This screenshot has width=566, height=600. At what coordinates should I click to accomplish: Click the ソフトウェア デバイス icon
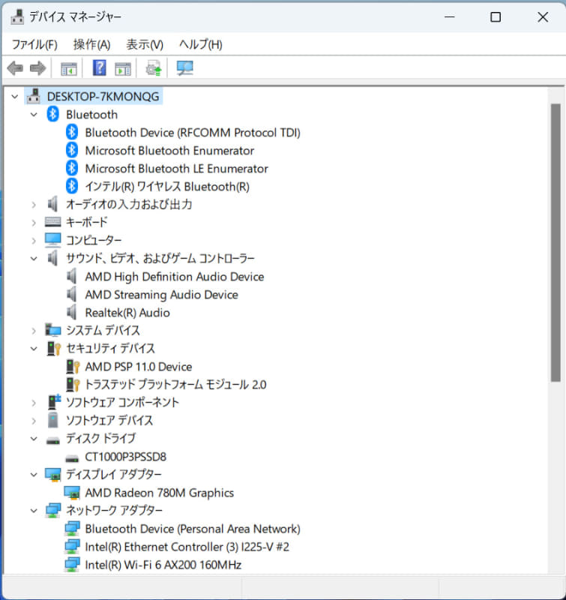52,420
